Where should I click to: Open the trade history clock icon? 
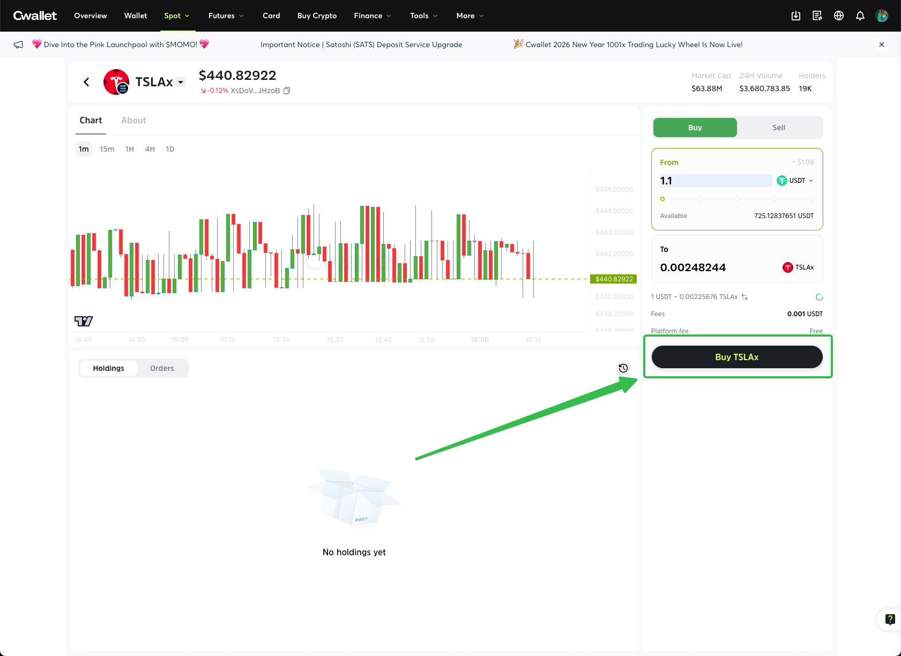[x=623, y=368]
